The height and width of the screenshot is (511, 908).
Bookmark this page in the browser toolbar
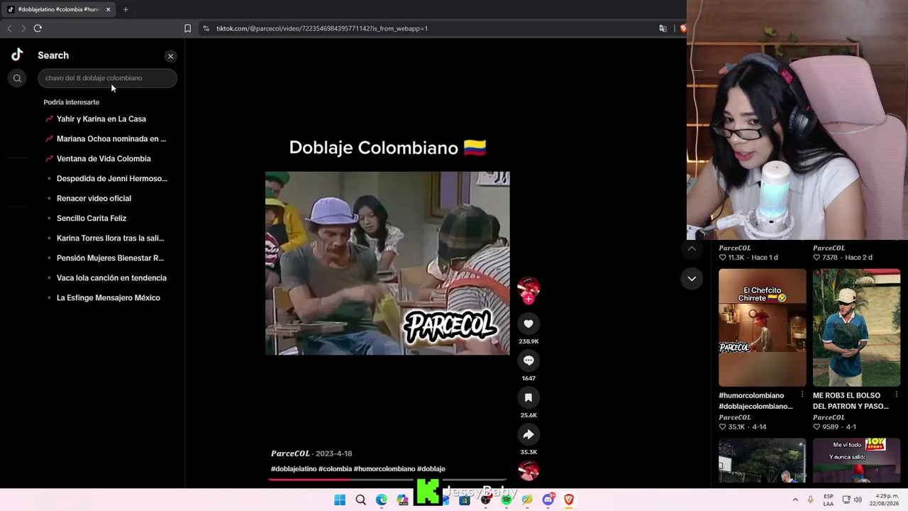pos(187,28)
